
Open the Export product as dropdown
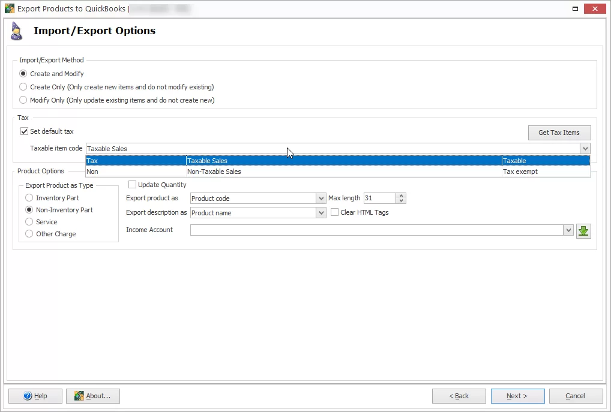coord(321,198)
